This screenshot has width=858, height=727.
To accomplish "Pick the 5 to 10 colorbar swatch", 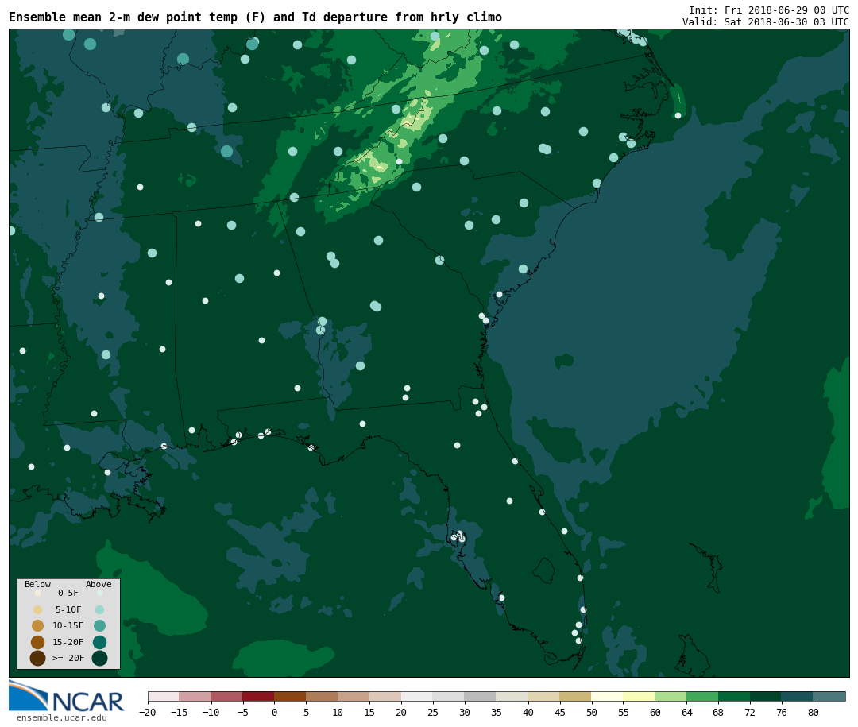I will click(322, 696).
